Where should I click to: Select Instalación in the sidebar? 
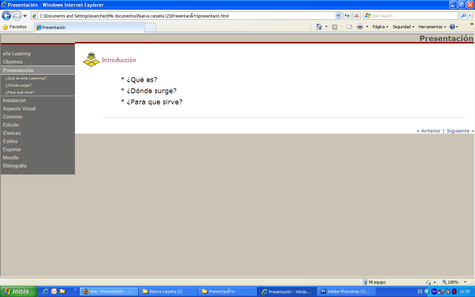click(x=14, y=100)
